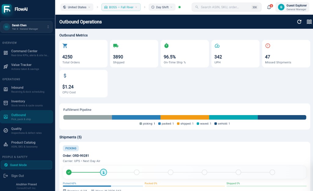Click the alert icon on Missed Shipments card
313x191 pixels.
point(268,46)
